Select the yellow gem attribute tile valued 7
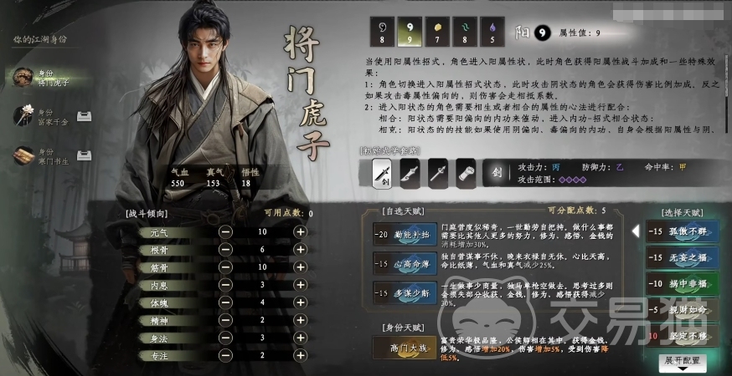 point(437,32)
